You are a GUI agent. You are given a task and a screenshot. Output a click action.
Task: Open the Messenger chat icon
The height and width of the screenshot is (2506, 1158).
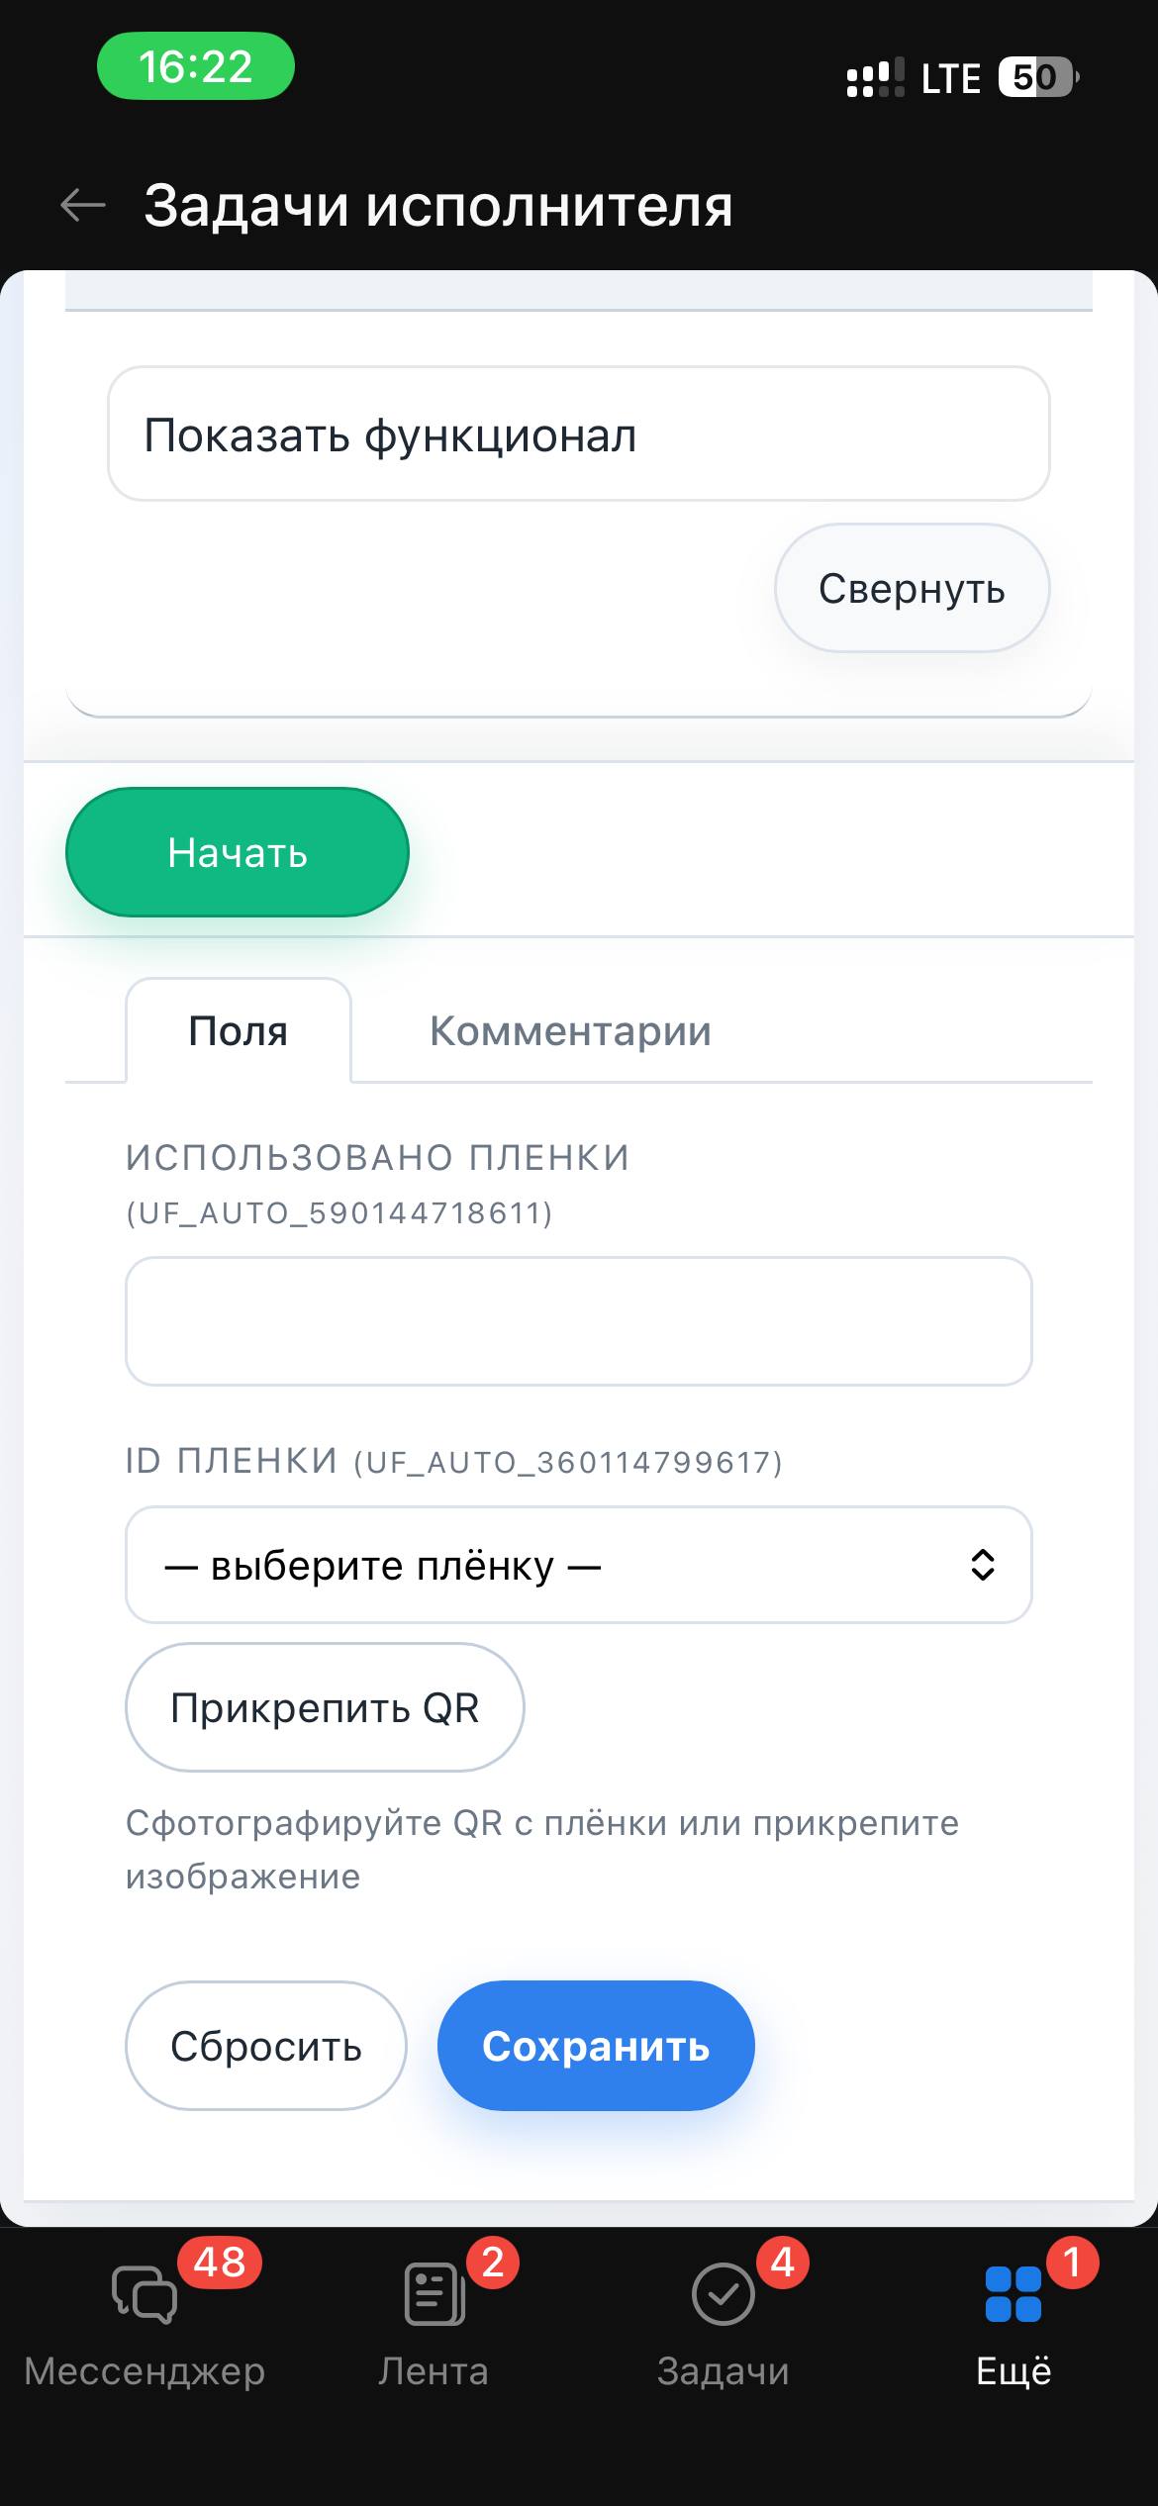click(x=145, y=2294)
